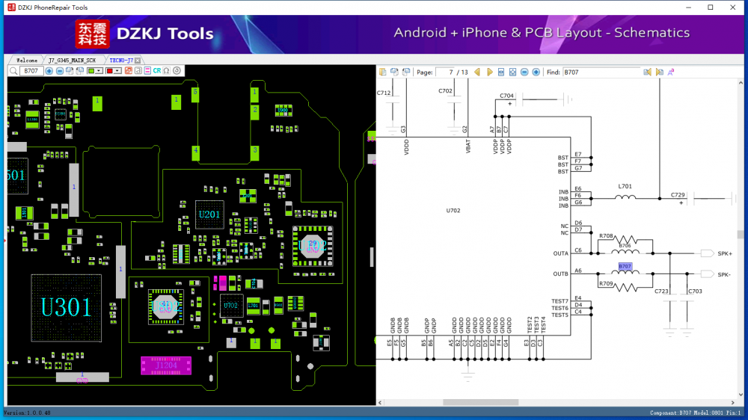Click the rotate board clockwise icon

point(70,70)
